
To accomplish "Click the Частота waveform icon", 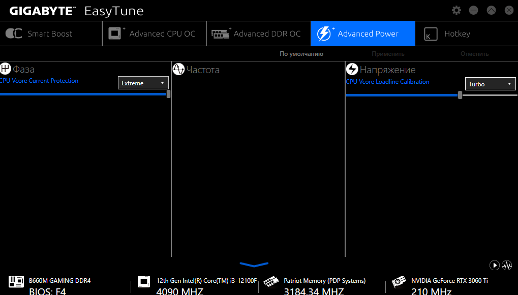I will coord(178,69).
